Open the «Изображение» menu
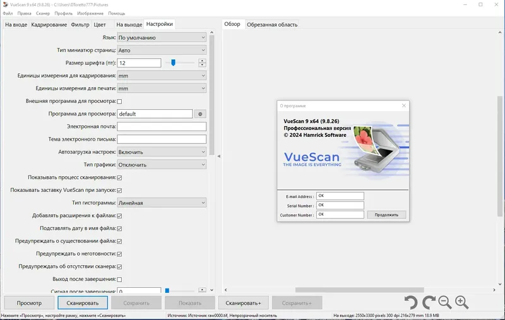 90,13
